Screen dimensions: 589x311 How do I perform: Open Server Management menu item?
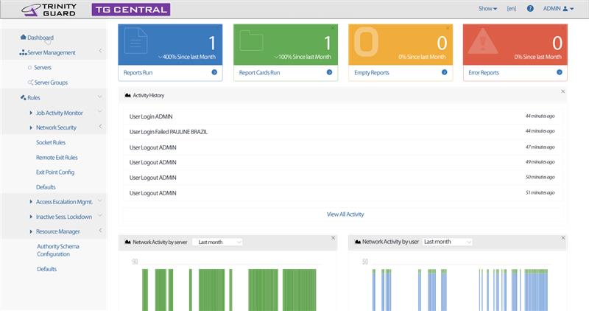(51, 52)
